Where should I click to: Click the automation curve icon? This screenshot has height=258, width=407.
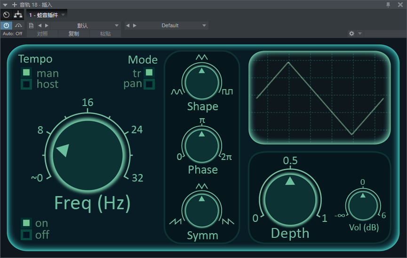point(18,25)
